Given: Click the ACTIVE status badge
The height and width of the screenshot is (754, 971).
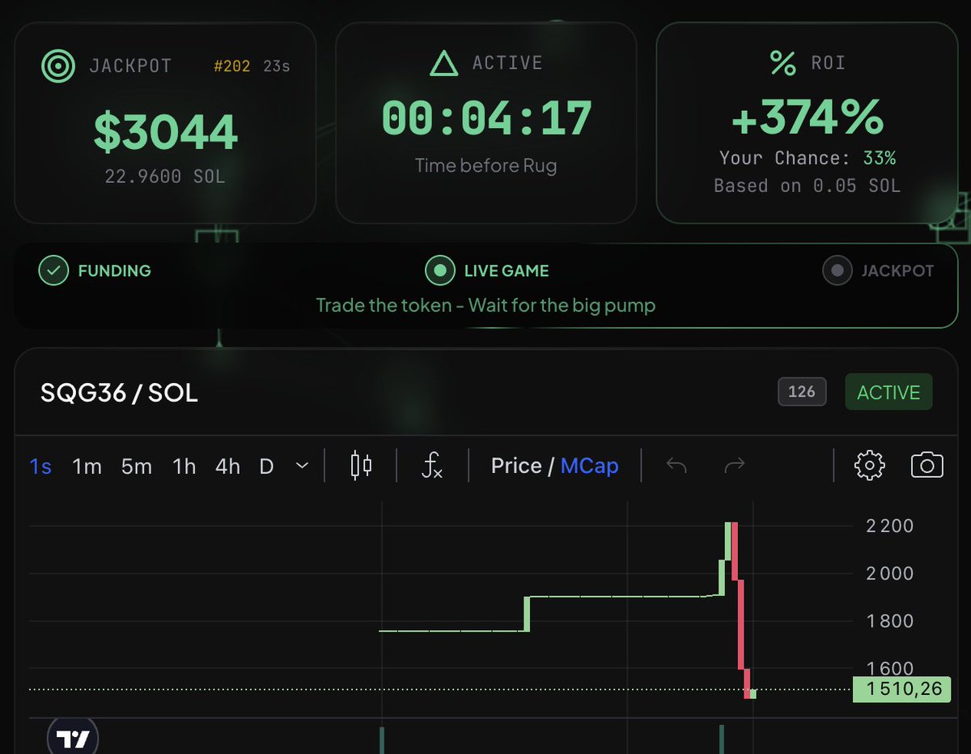Looking at the screenshot, I should [888, 393].
